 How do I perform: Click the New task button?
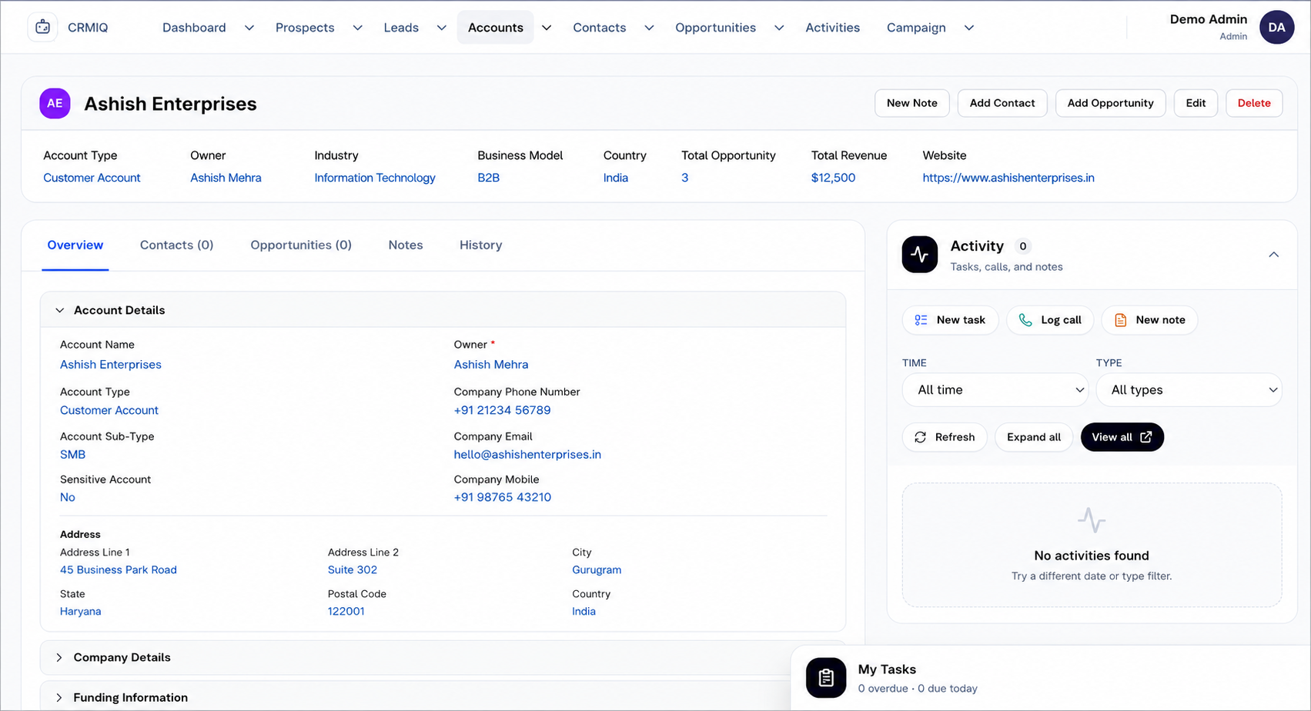950,320
